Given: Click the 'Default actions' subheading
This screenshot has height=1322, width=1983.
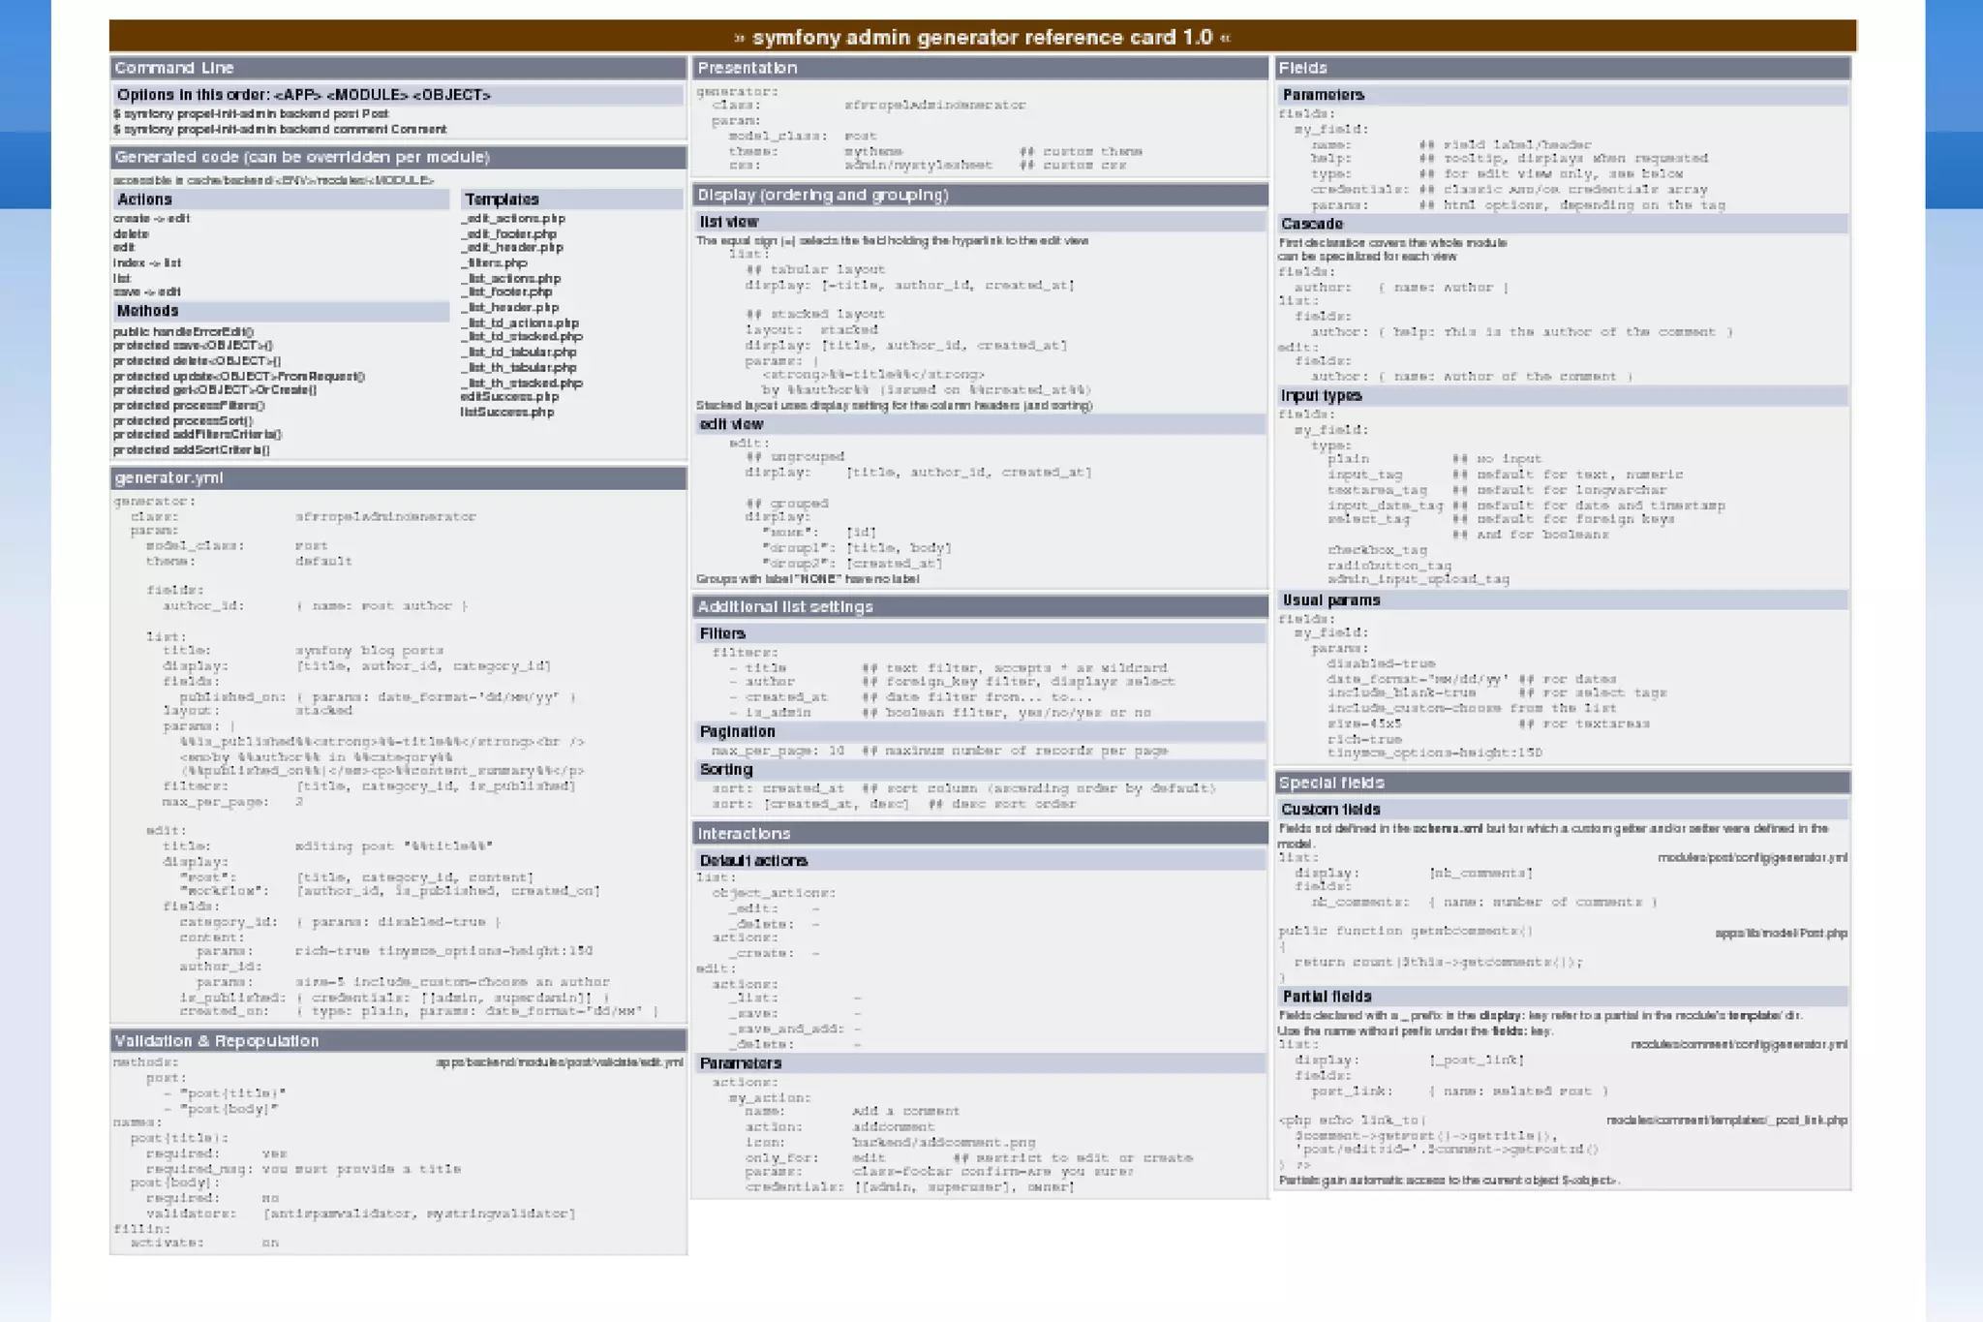Looking at the screenshot, I should [980, 860].
